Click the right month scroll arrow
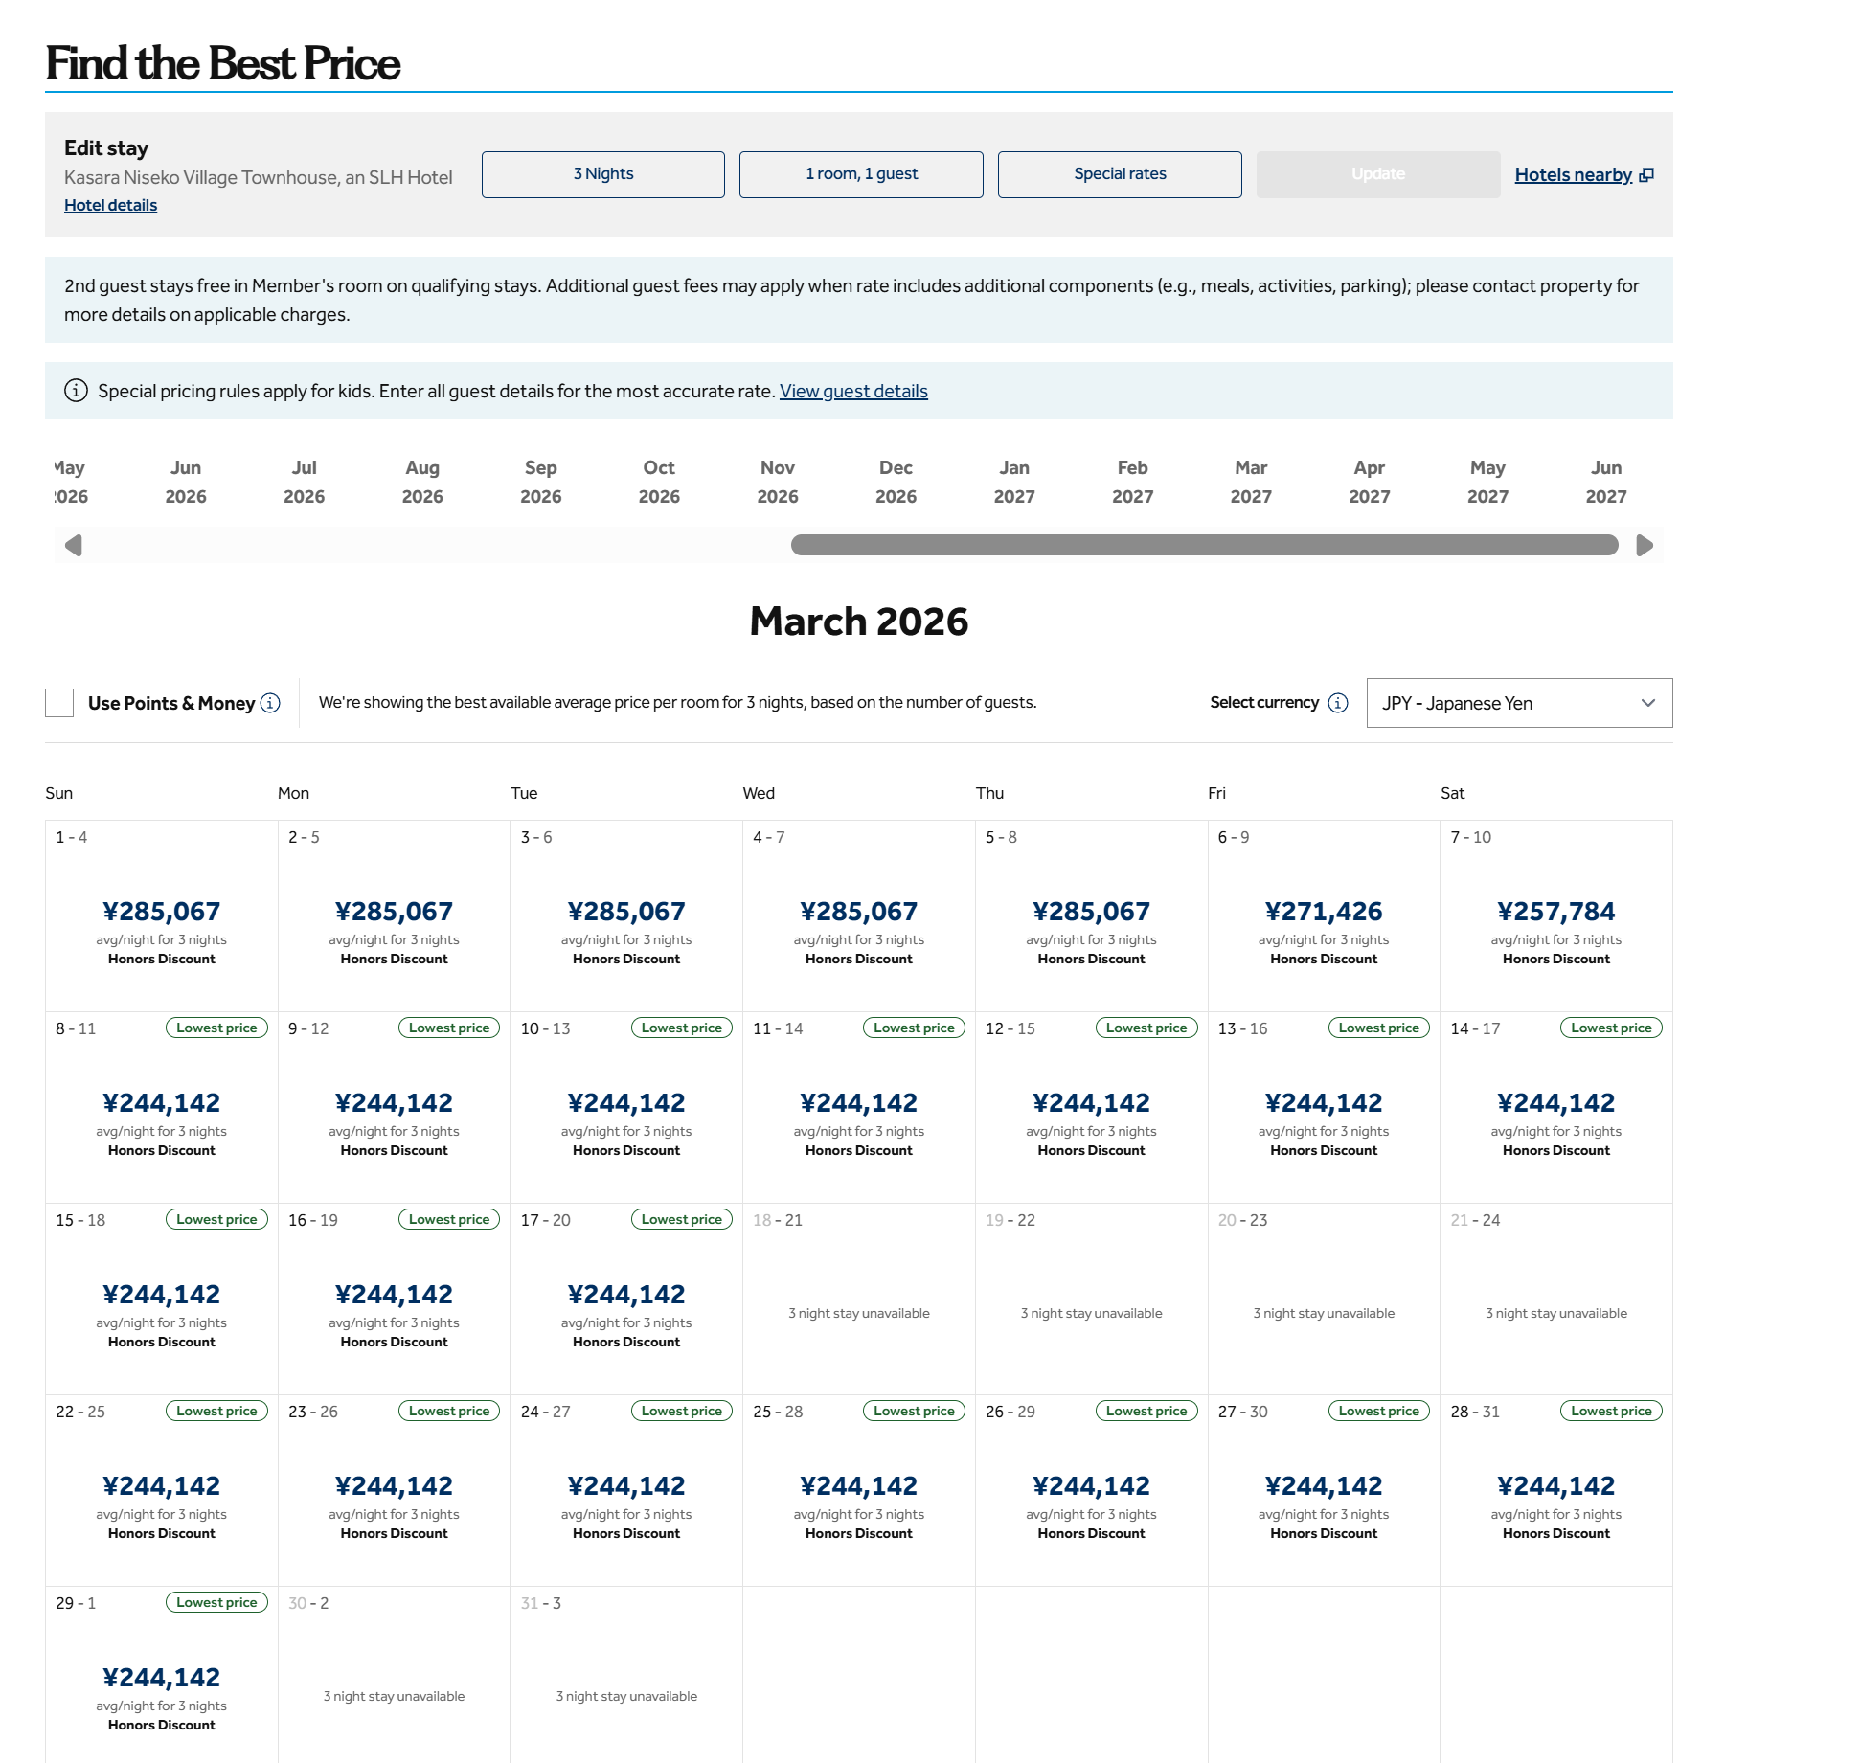This screenshot has width=1861, height=1763. pos(1645,546)
